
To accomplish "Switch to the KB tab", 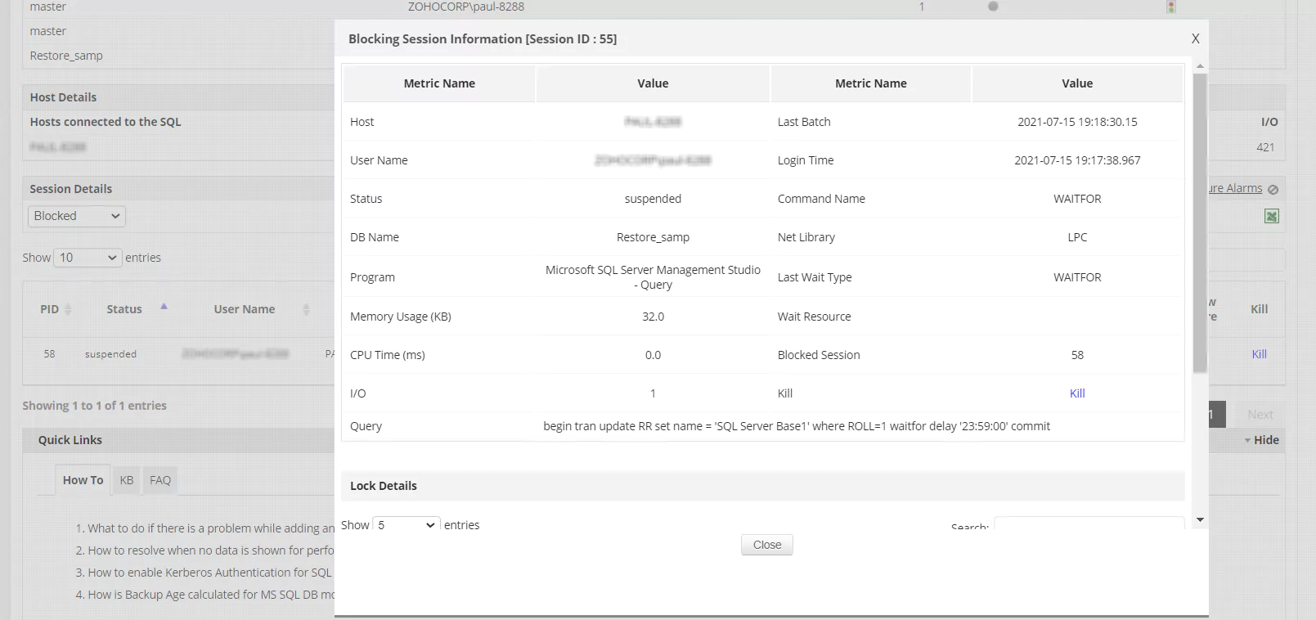I will tap(126, 480).
